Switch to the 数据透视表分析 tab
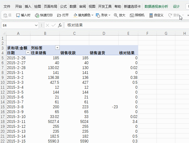The image size is (189, 143). point(156,6)
